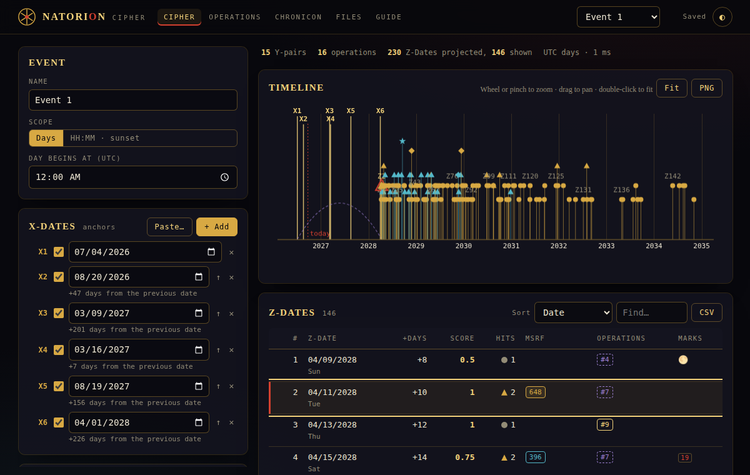Uncheck the X5 anchor checkbox
750x475 pixels.
click(x=59, y=386)
